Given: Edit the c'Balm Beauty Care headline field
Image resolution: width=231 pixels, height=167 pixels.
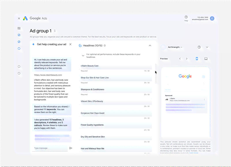Looking at the screenshot, I should (115, 66).
